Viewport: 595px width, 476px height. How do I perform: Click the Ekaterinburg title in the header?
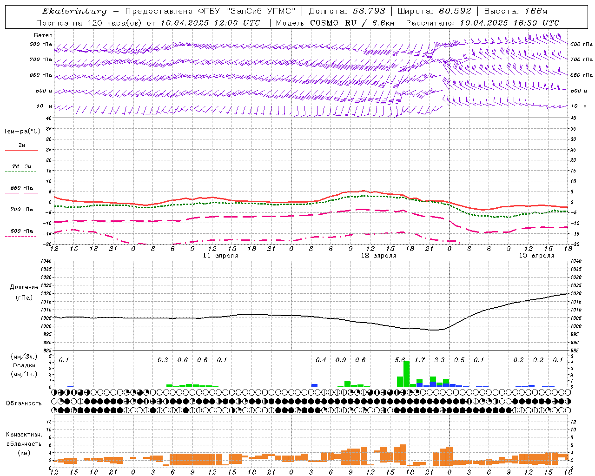click(74, 11)
